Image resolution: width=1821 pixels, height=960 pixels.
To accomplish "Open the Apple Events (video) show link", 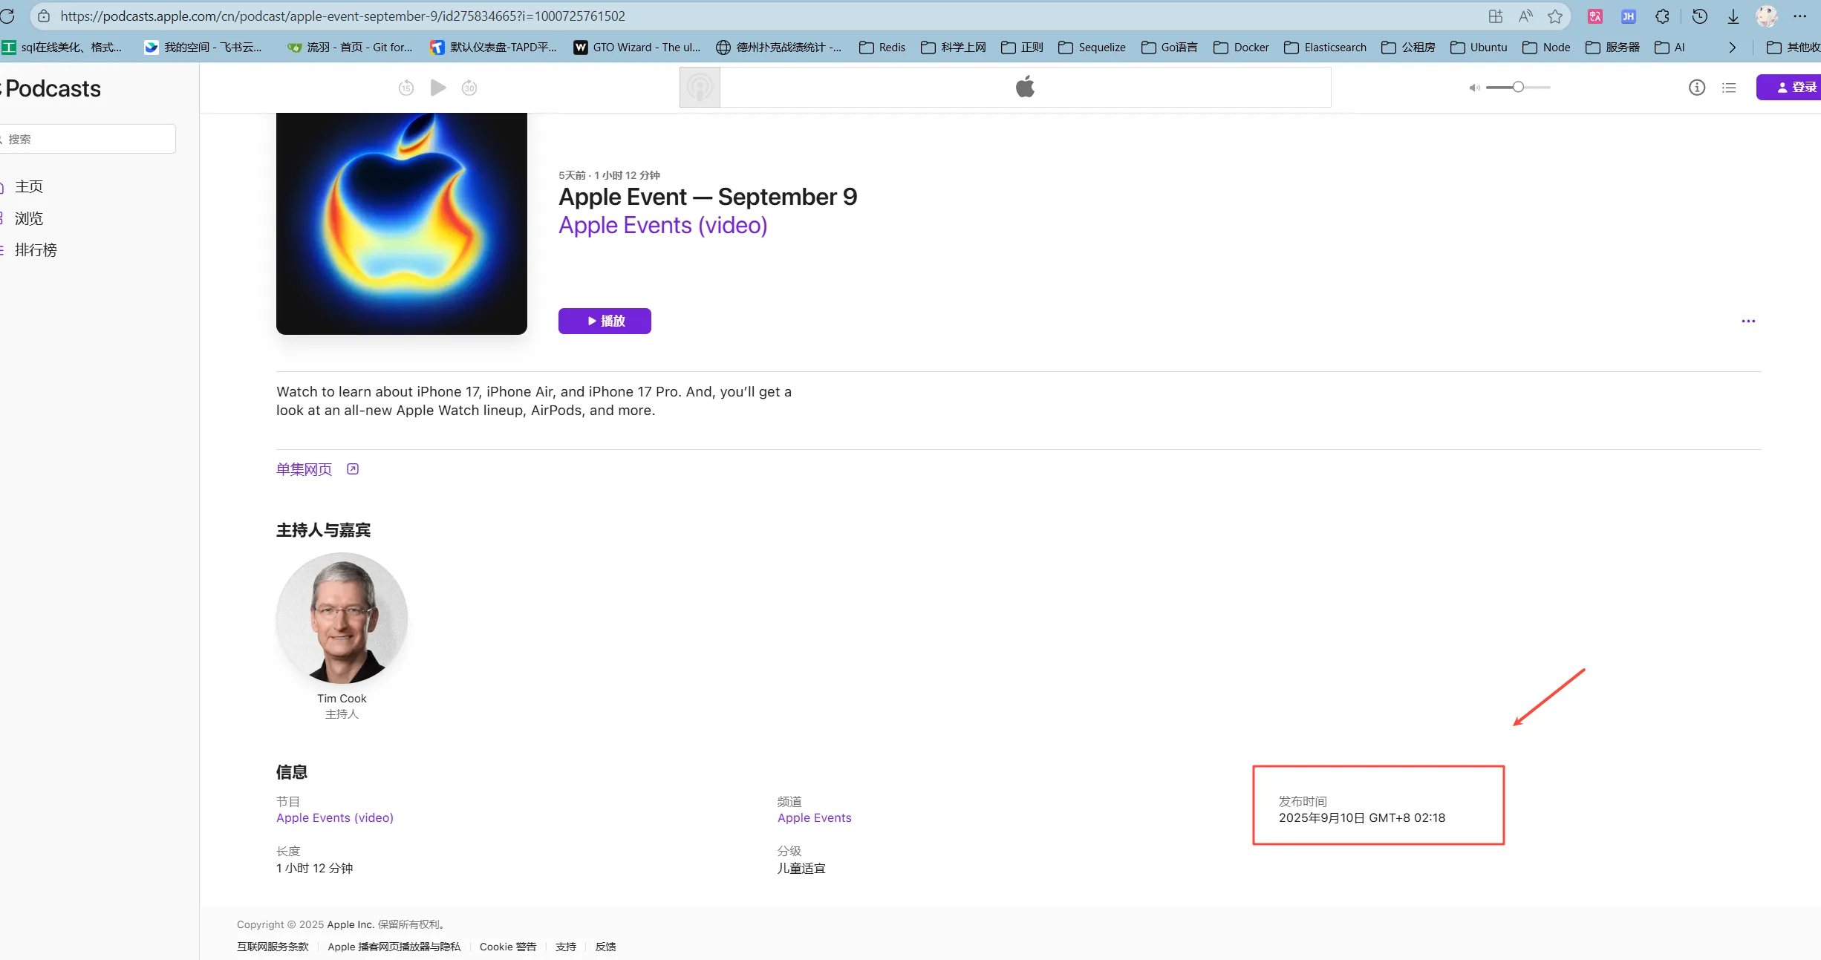I will tap(663, 225).
